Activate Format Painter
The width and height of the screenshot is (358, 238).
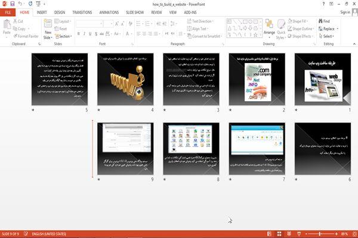26,36
